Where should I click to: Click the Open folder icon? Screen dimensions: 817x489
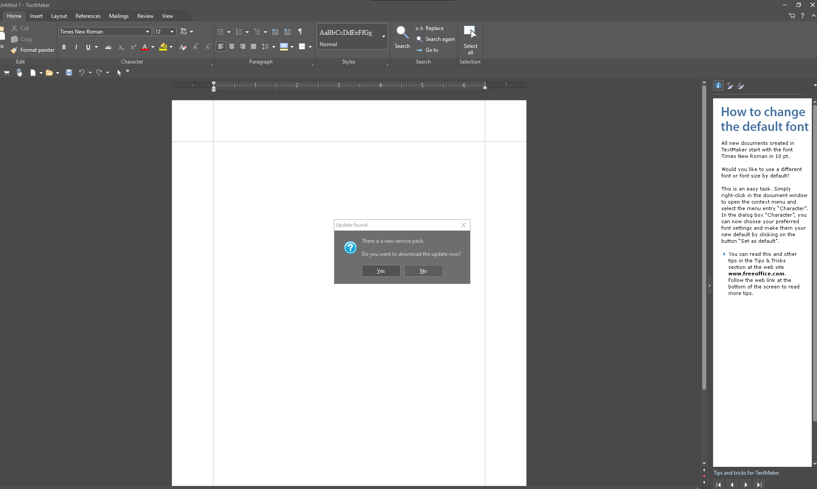click(49, 73)
